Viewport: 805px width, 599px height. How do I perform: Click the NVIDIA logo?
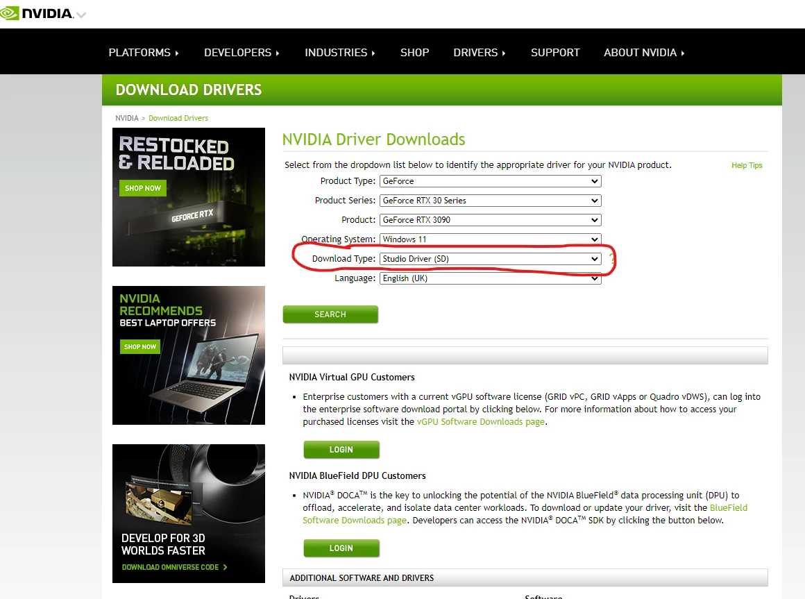37,12
